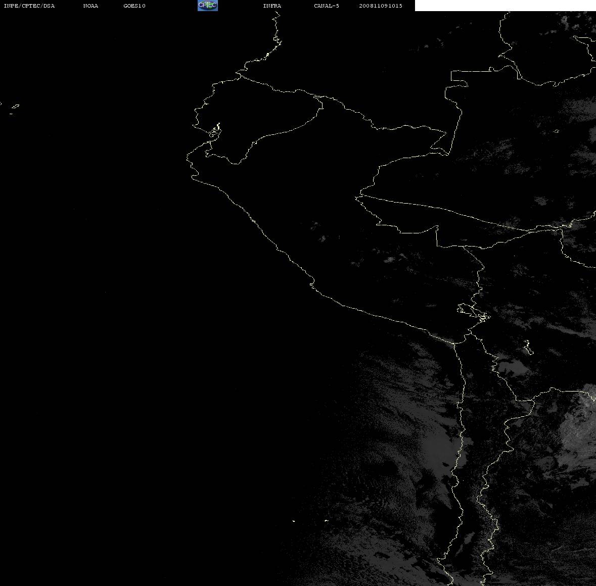
Task: Click Lake Titicaca outline on map
Action: pos(474,312)
